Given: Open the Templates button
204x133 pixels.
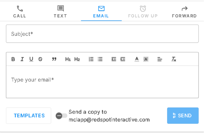Looking at the screenshot, I should click(28, 116).
